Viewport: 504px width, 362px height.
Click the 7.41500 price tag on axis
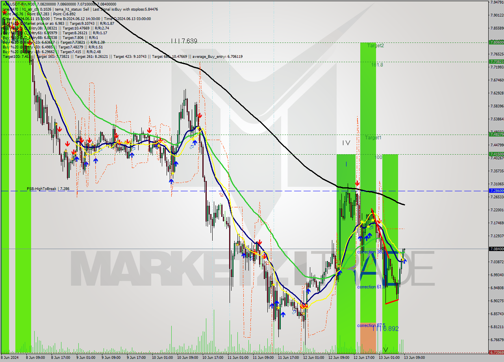click(496, 154)
